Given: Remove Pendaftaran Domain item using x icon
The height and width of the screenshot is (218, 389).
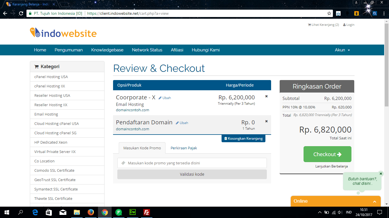Looking at the screenshot, I should click(267, 121).
